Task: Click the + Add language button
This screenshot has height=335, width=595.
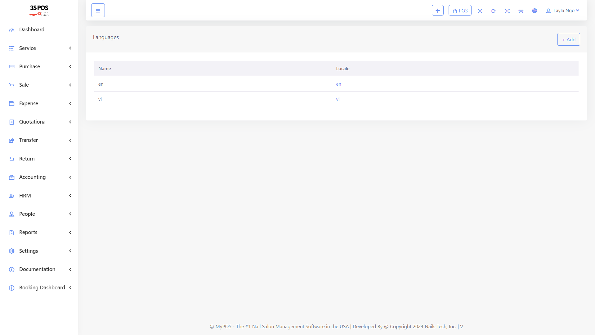Action: tap(568, 39)
